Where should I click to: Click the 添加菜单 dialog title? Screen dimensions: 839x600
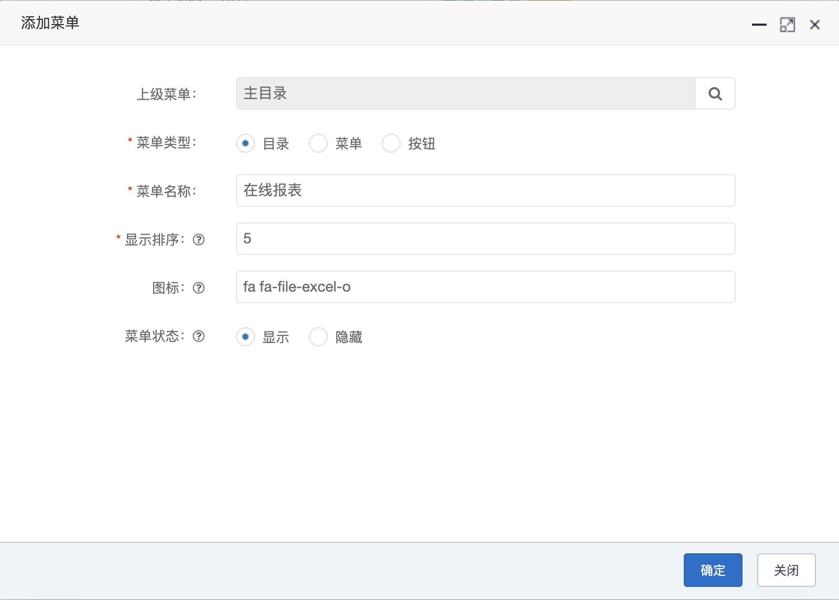coord(50,23)
